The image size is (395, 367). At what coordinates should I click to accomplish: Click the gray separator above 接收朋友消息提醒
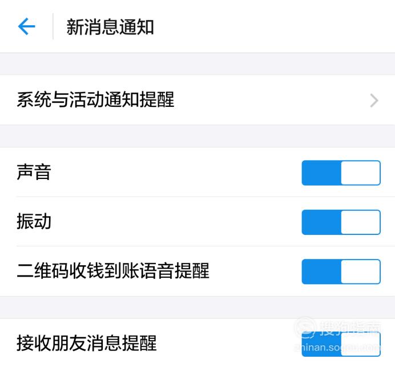[197, 308]
